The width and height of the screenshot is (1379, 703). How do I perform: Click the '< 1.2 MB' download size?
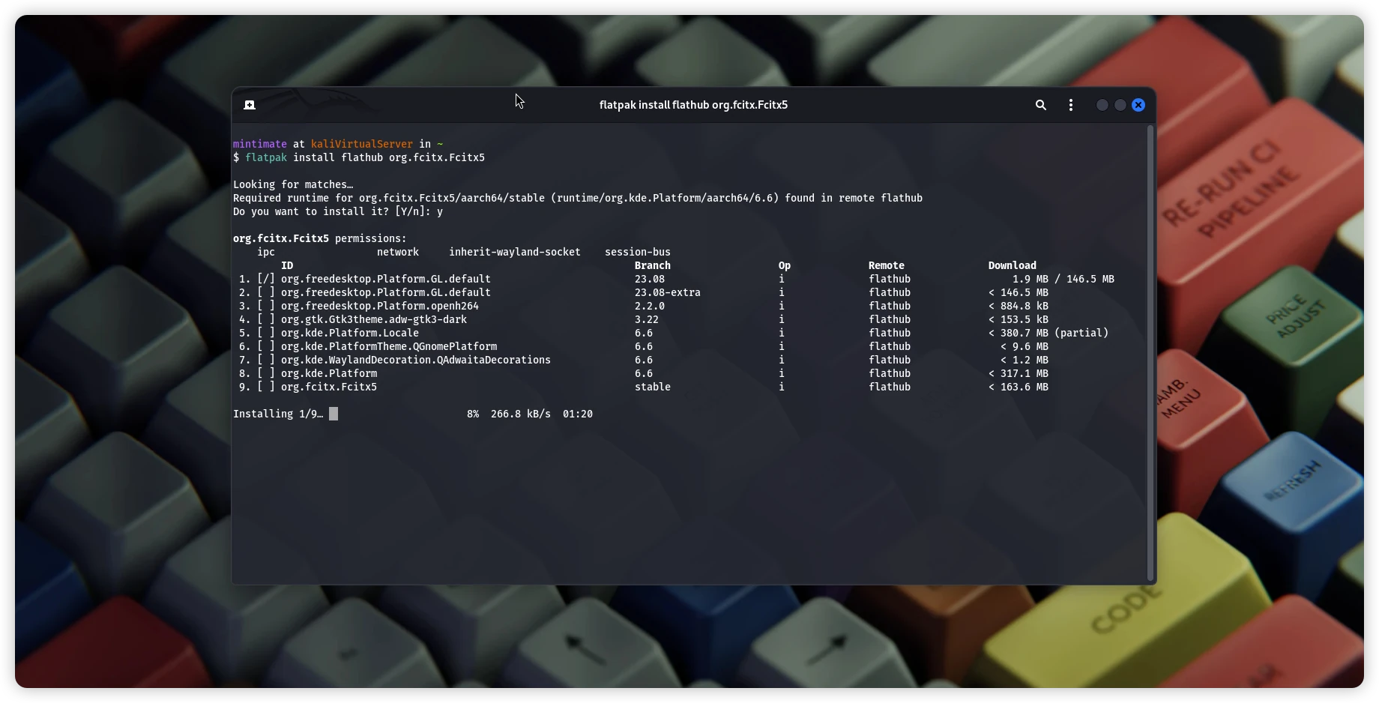pos(1025,360)
